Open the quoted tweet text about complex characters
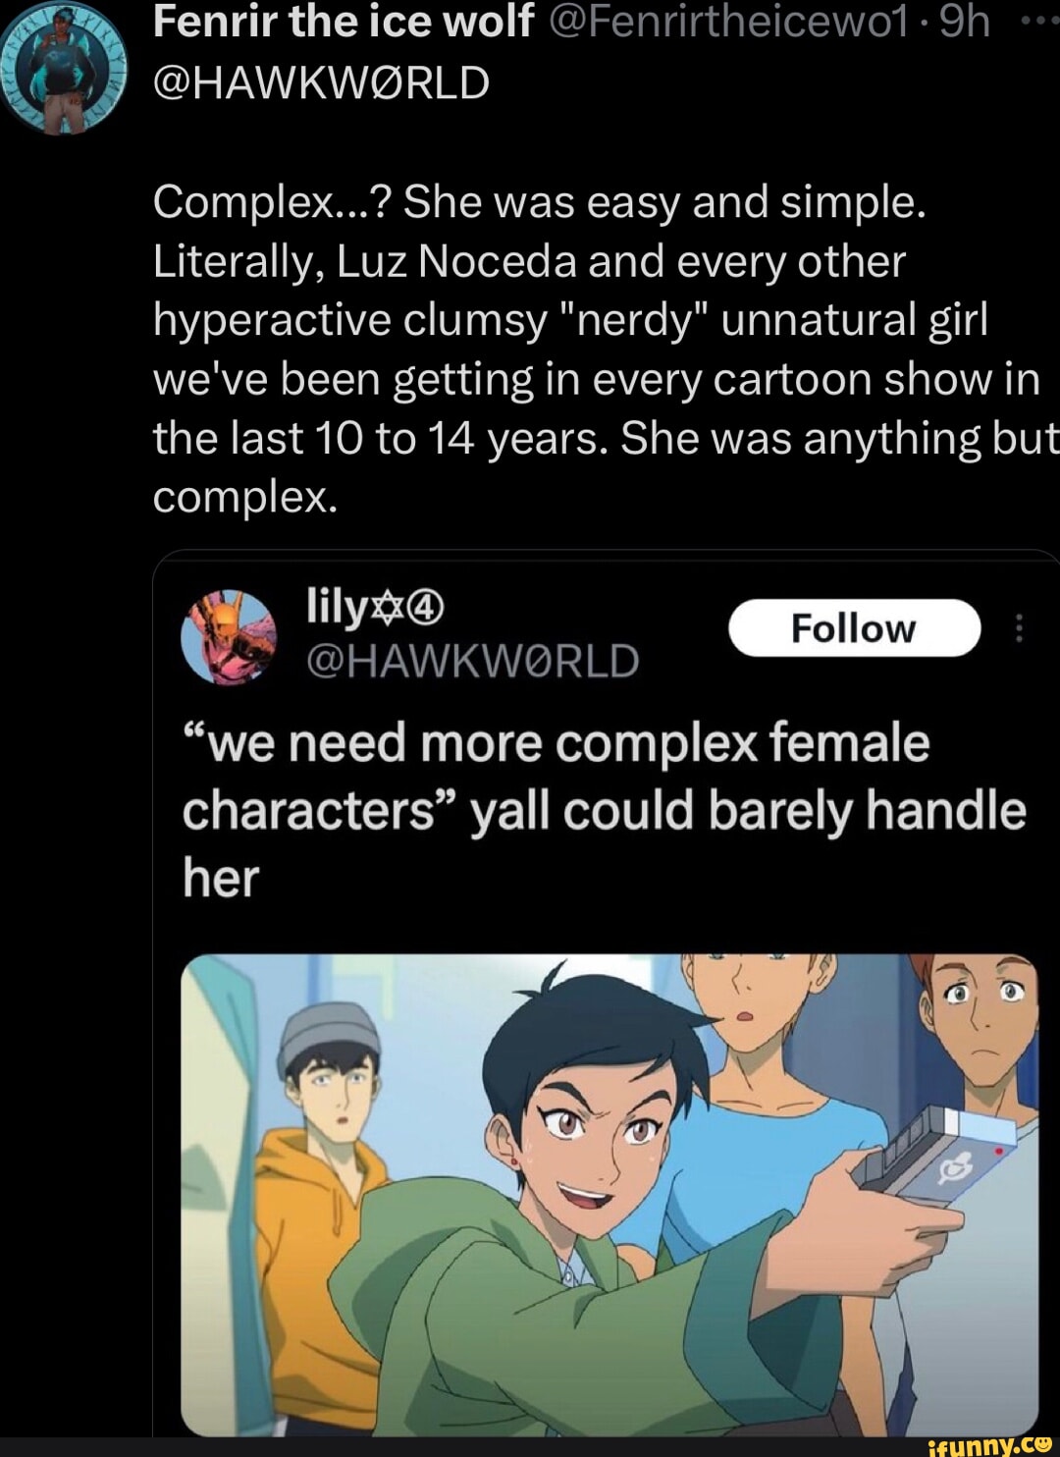Screen dimensions: 1060x1457 point(604,810)
